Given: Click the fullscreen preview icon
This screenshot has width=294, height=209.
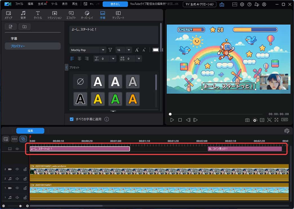Looking at the screenshot, I should click(277, 120).
